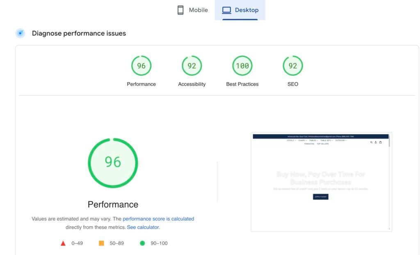Expand the TABLE SETS dropdown in preview
This screenshot has width=420, height=255.
(x=326, y=141)
